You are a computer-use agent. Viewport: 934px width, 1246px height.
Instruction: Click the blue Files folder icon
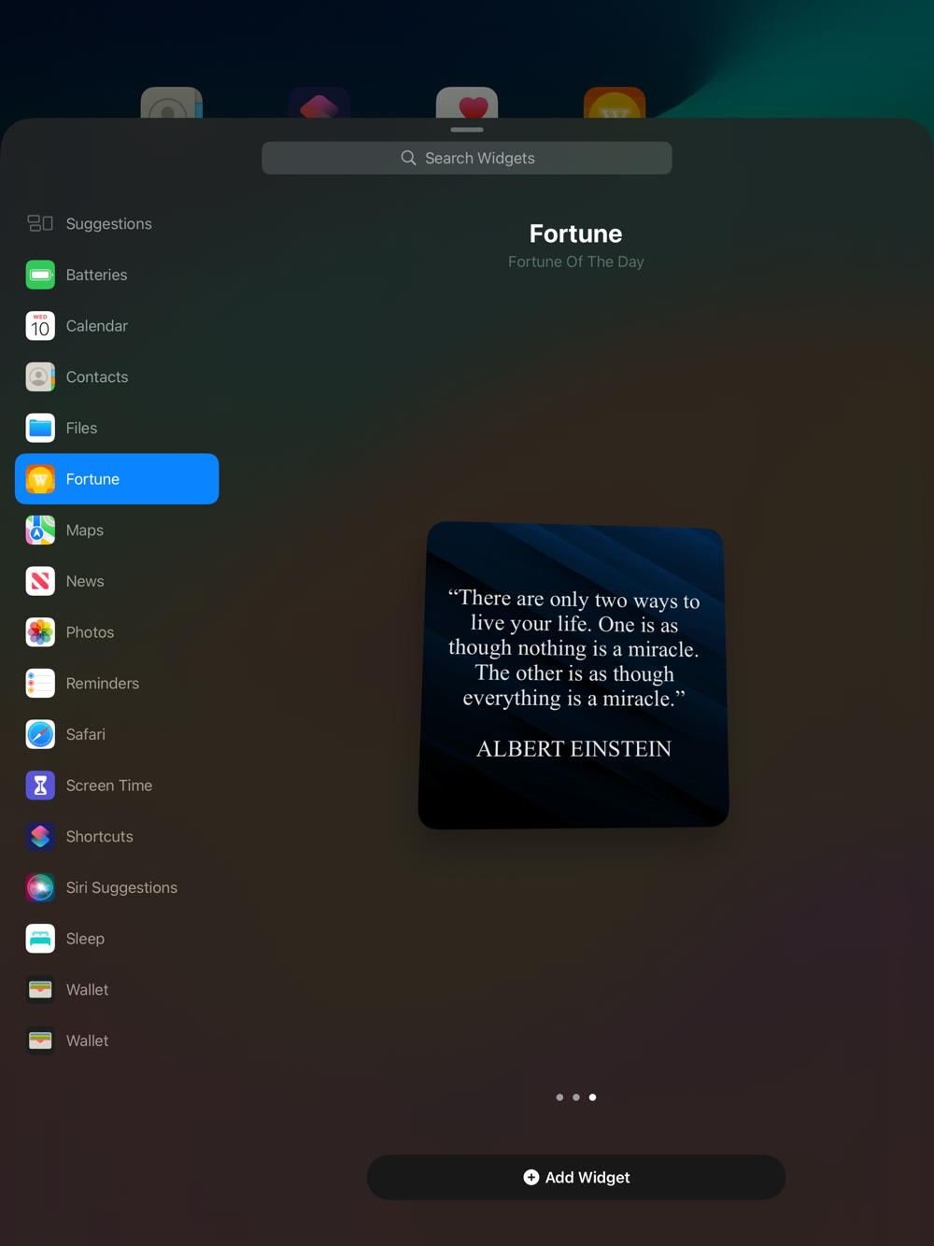tap(40, 428)
